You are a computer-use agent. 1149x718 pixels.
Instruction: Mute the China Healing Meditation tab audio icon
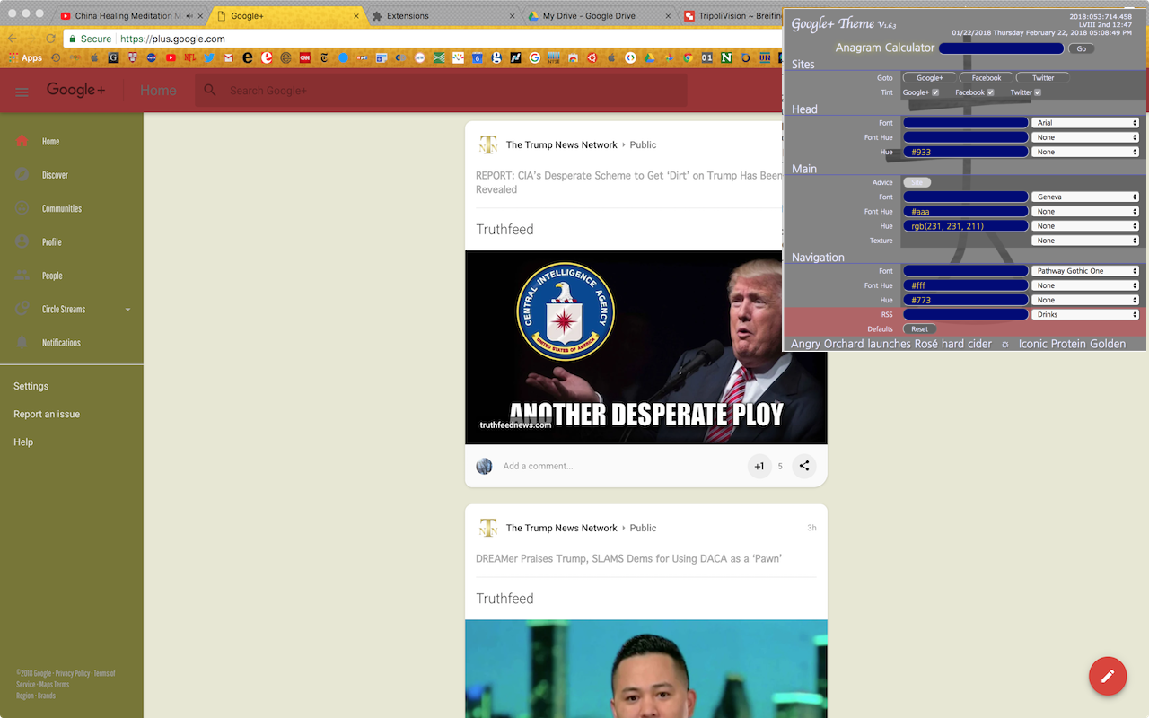coord(189,16)
